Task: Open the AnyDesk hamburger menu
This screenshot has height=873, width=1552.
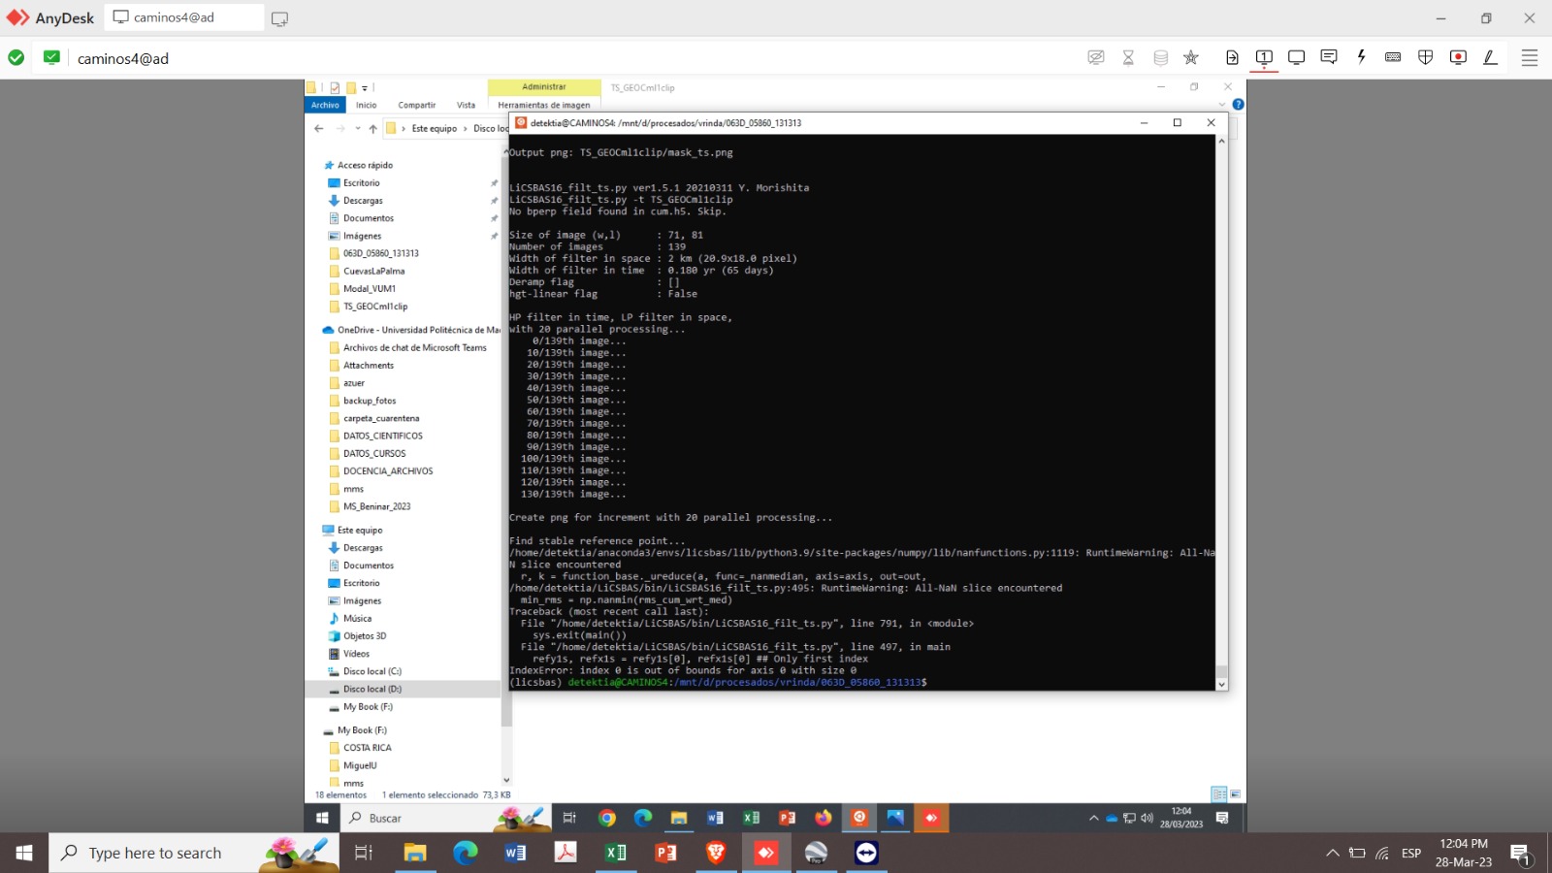Action: click(x=1530, y=57)
